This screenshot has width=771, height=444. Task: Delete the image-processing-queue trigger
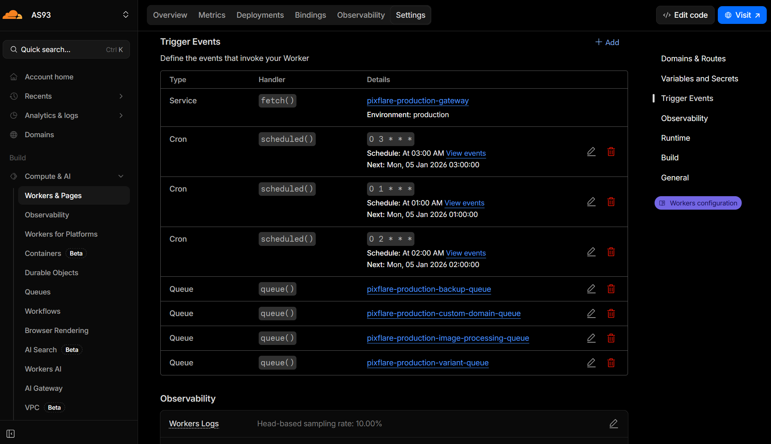611,338
